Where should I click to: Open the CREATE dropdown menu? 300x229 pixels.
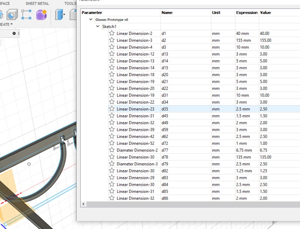(6, 24)
